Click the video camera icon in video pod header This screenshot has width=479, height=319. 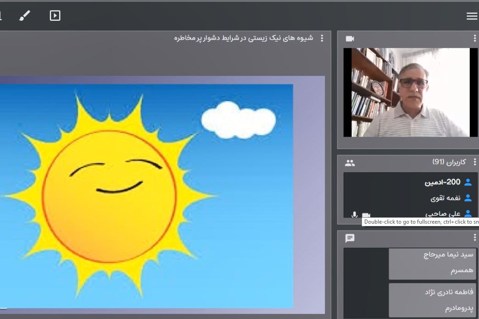click(x=350, y=39)
